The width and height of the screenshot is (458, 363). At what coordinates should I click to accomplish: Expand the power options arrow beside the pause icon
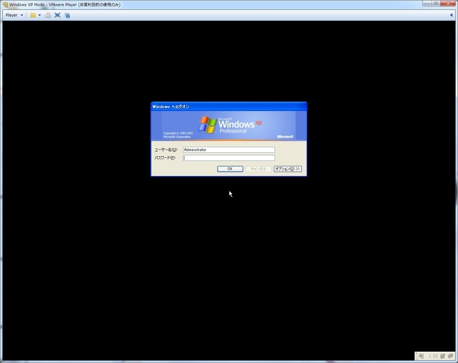pos(40,15)
